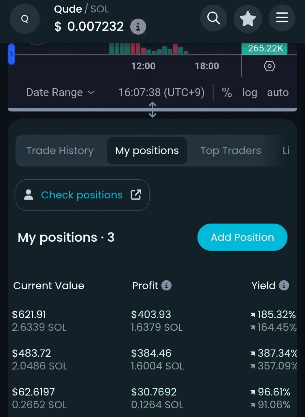Click the Profit column info icon
This screenshot has width=305, height=417.
click(x=166, y=286)
